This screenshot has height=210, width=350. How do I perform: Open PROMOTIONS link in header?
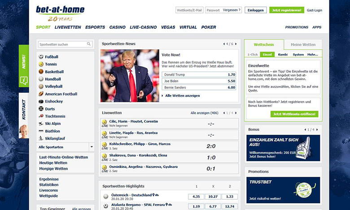click(297, 27)
